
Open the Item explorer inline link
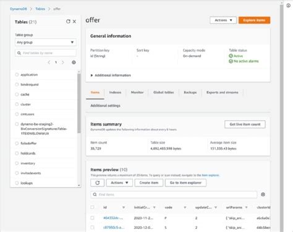[x=210, y=175]
